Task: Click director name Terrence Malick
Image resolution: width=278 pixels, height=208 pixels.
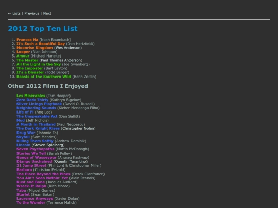Action: tap(62, 203)
